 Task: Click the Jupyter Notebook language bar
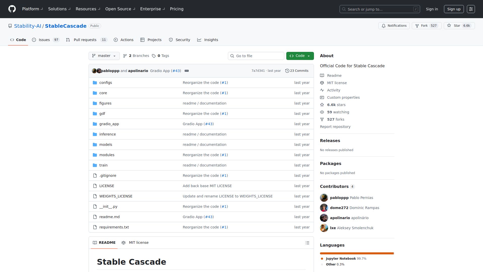click(x=356, y=253)
